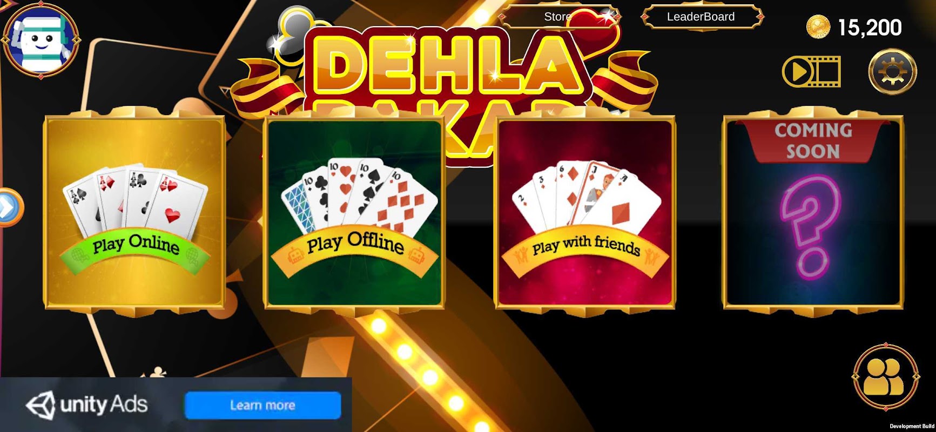
Task: Open the settings gear icon
Action: pos(892,71)
